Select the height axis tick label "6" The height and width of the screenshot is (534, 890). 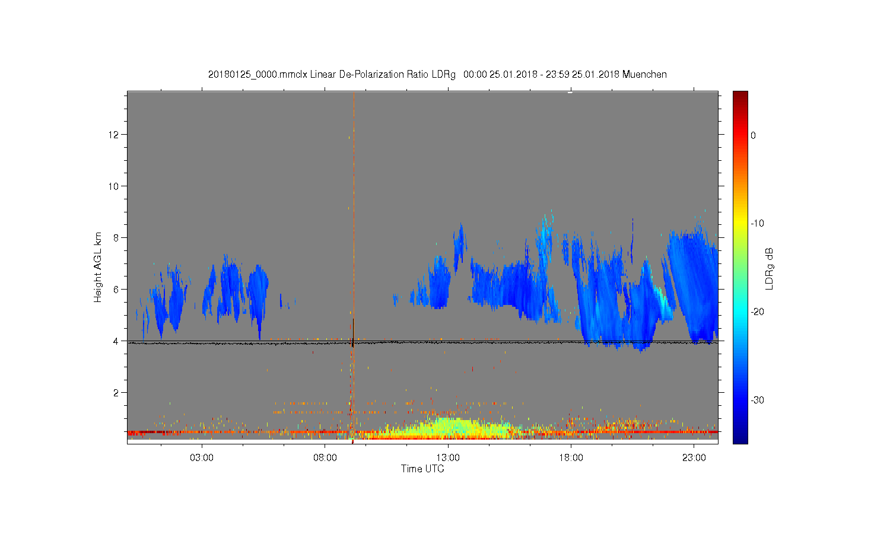point(117,290)
